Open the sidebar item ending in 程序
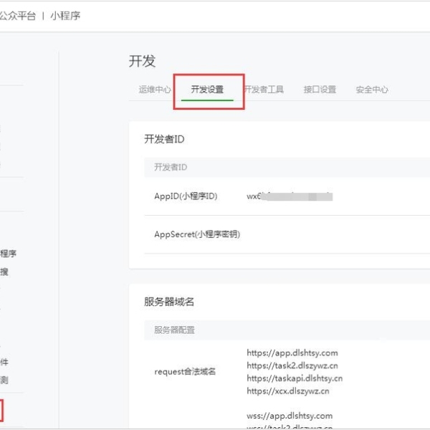 coord(9,253)
